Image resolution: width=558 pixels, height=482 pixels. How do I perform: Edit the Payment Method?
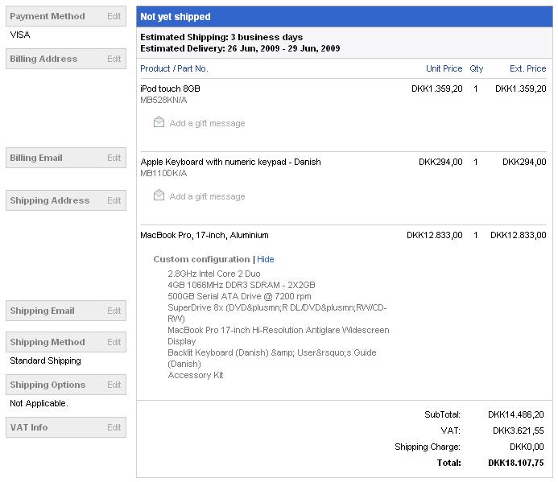114,16
